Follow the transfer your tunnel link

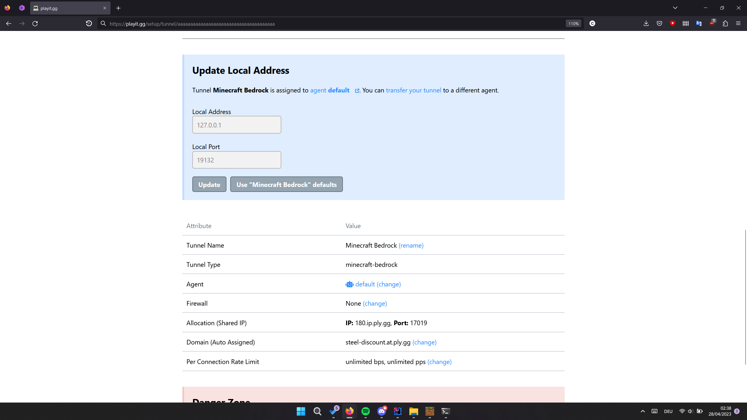tap(413, 90)
